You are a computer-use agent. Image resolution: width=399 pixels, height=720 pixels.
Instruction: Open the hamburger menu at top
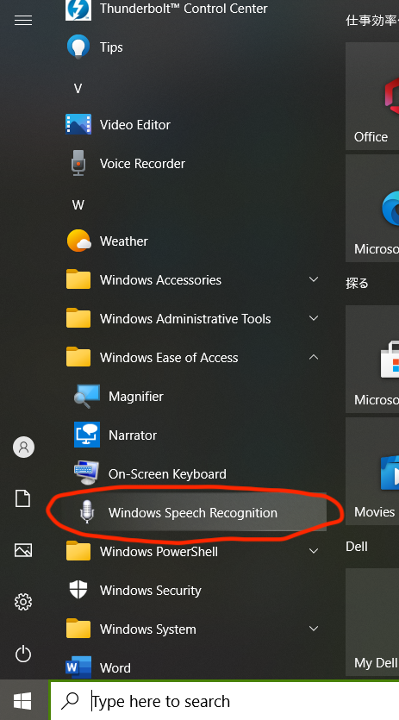[x=23, y=20]
